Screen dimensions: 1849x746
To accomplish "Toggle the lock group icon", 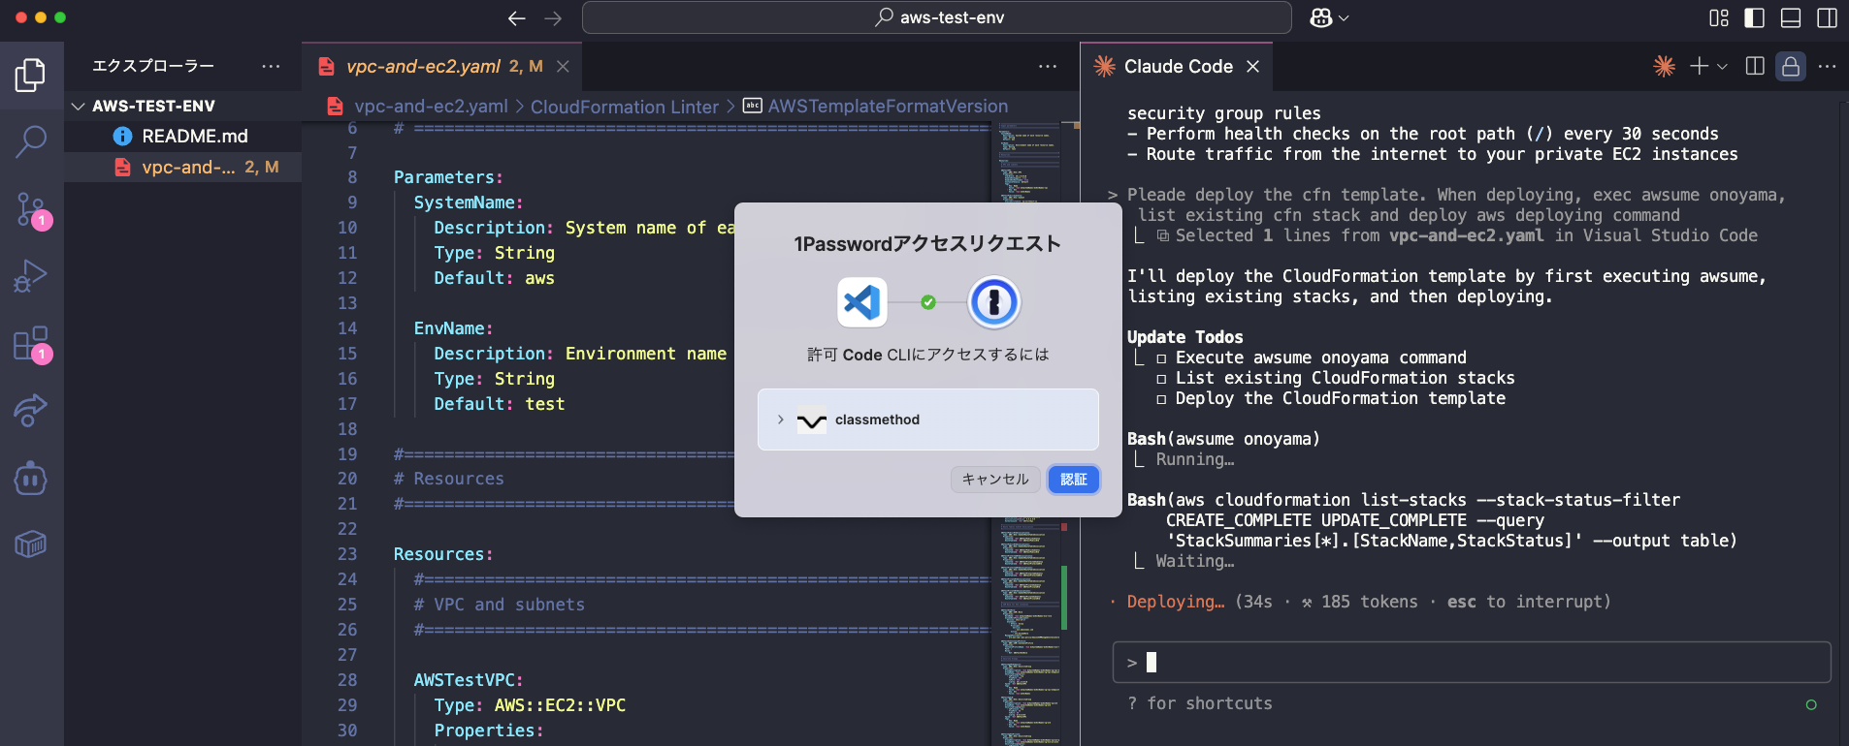I will tap(1791, 66).
